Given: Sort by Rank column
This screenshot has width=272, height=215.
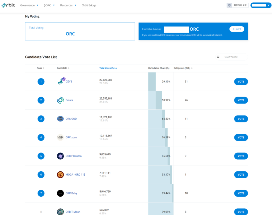Looking at the screenshot, I should coord(40,68).
